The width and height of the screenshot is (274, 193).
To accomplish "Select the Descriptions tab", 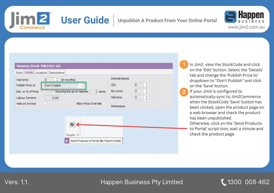I will [57, 73].
